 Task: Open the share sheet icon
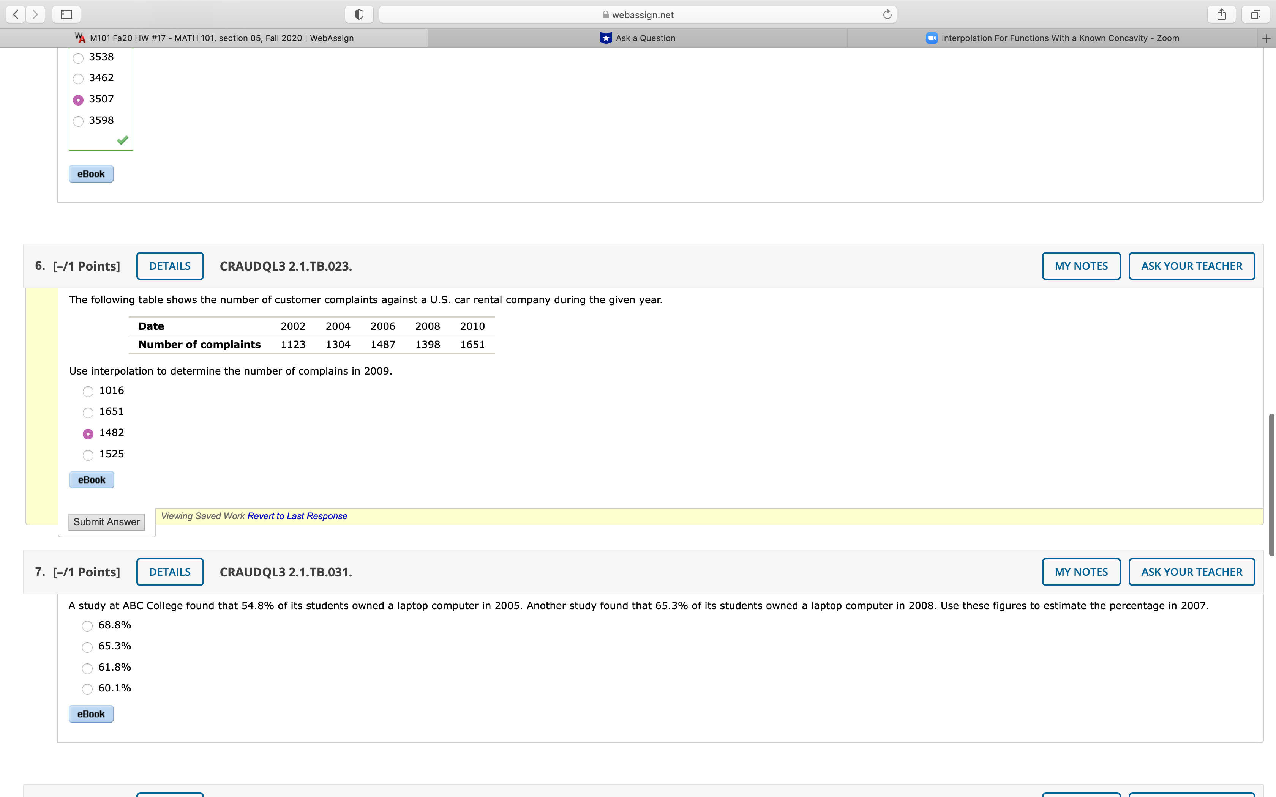pos(1222,14)
